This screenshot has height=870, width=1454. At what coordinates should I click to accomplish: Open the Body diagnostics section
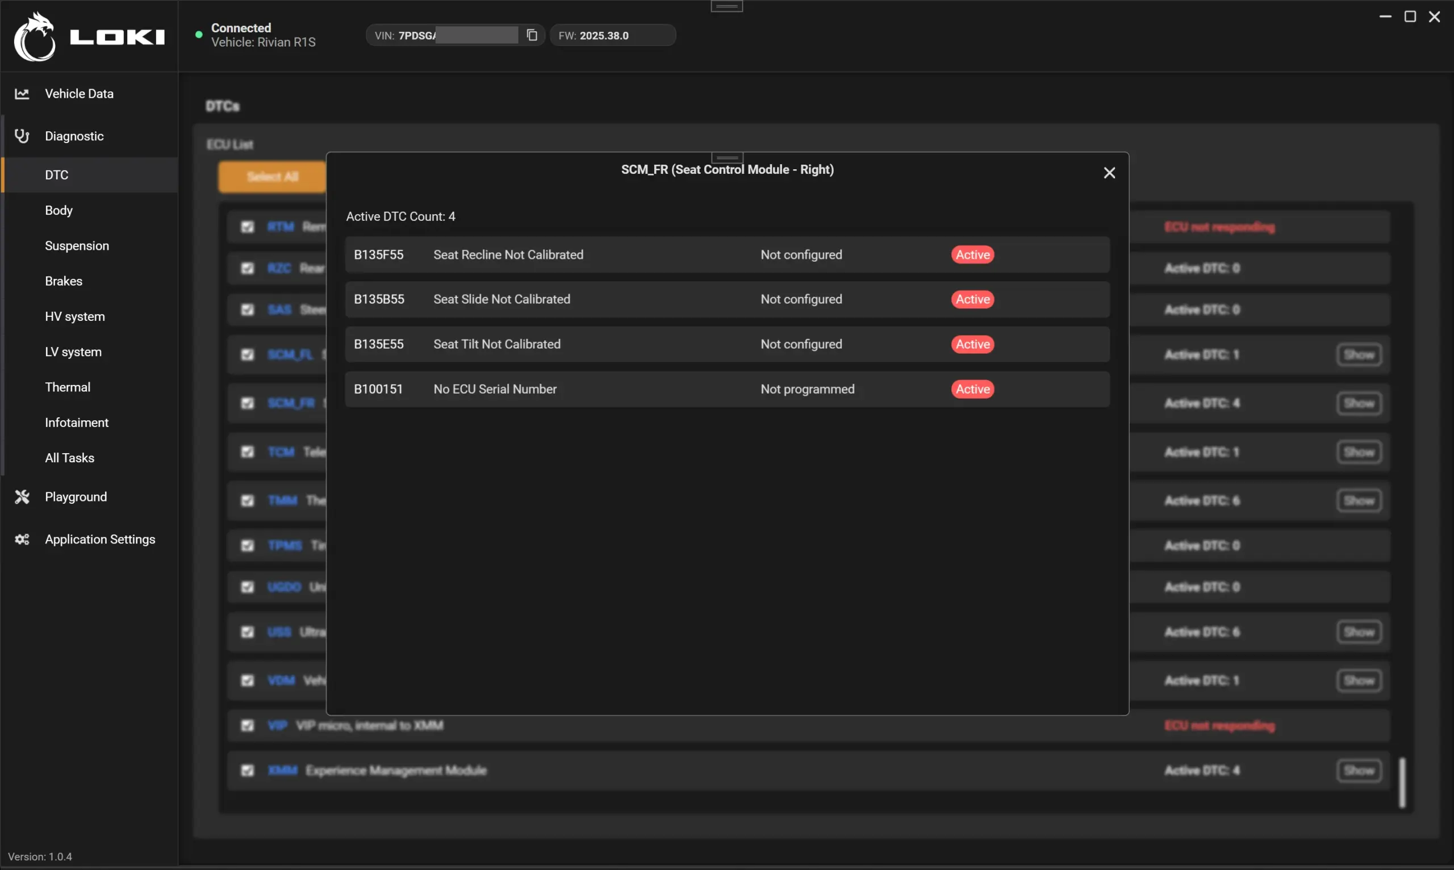pos(90,210)
